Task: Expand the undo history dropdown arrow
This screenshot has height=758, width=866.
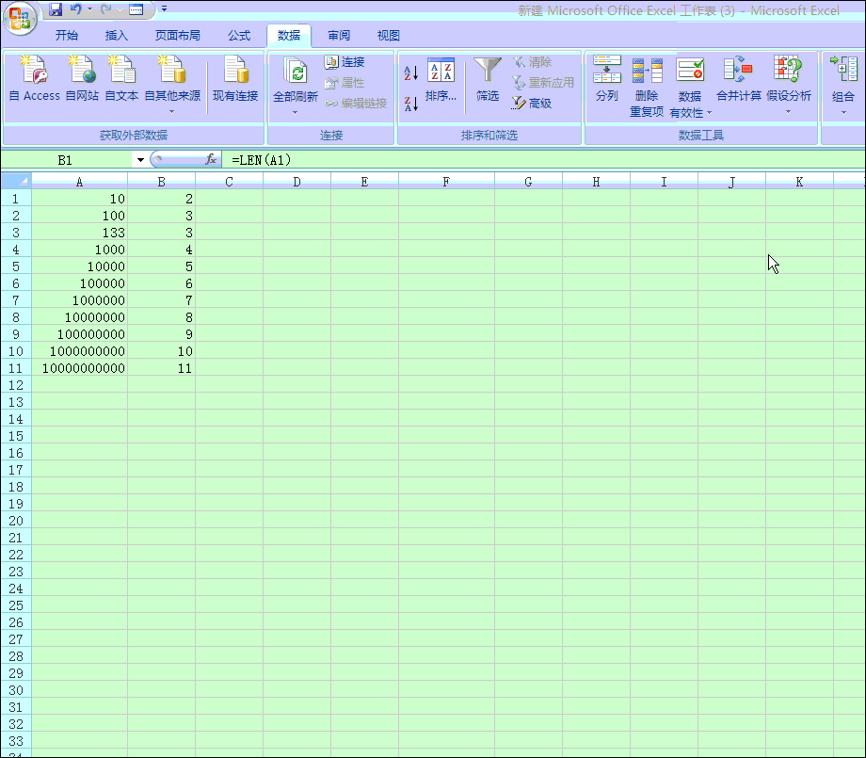Action: [x=90, y=9]
